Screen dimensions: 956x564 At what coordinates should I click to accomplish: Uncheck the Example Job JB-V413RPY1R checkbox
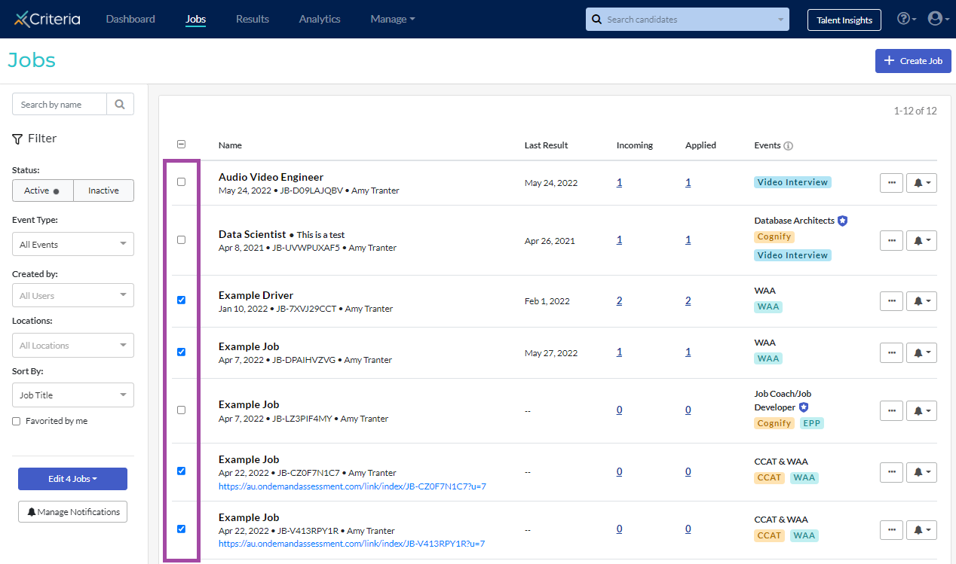coord(181,529)
